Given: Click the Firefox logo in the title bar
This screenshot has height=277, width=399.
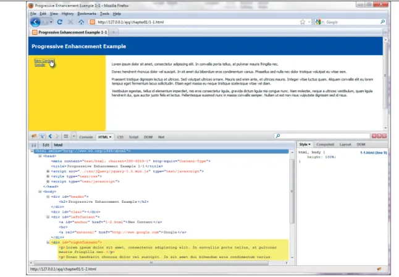Looking at the screenshot, I should click(31, 6).
